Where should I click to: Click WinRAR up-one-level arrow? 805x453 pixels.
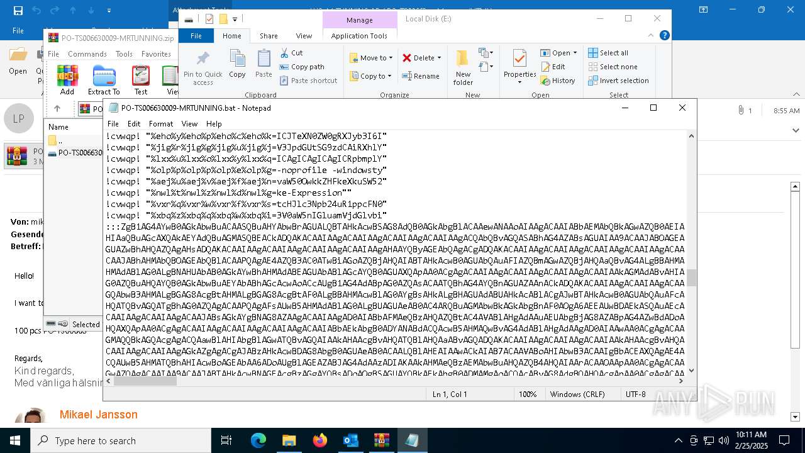(57, 109)
